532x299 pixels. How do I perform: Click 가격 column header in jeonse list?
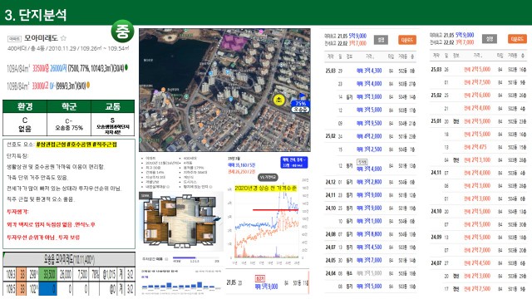coord(477,56)
